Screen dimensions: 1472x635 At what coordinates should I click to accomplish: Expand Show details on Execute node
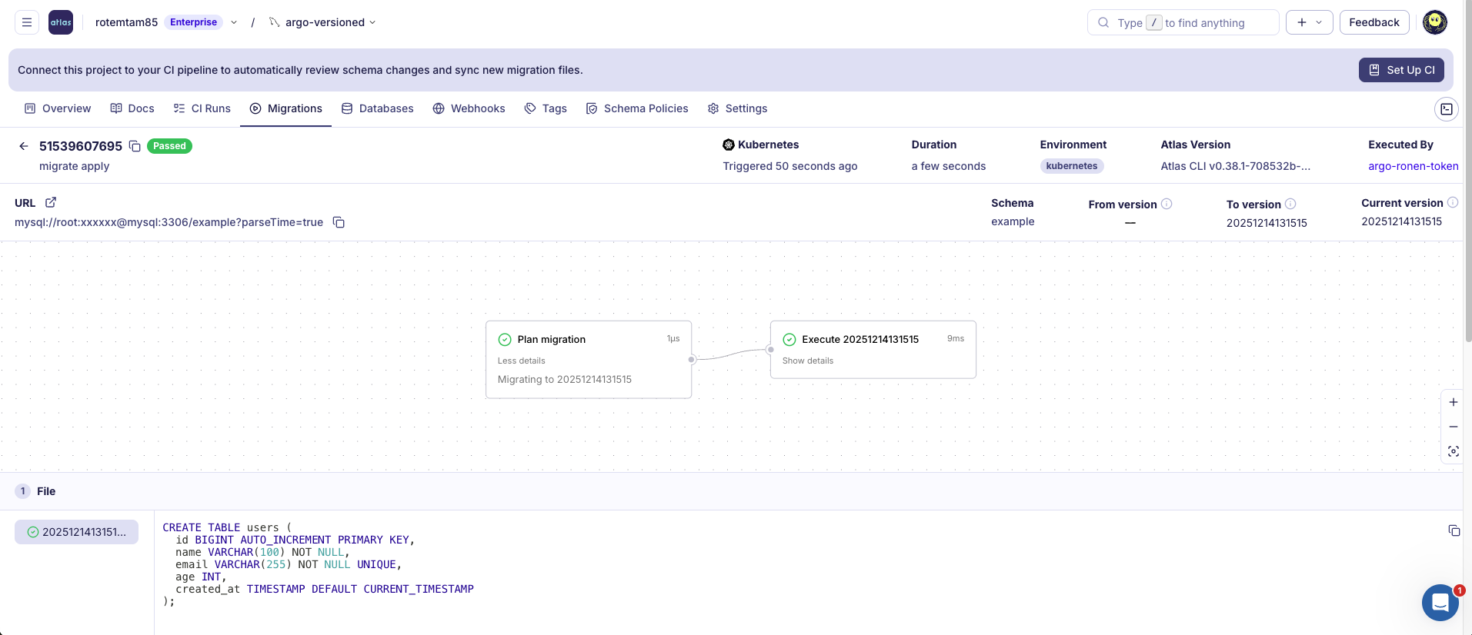(808, 361)
